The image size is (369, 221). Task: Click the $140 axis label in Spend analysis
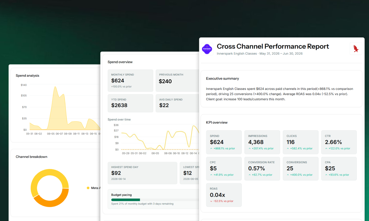[24, 85]
